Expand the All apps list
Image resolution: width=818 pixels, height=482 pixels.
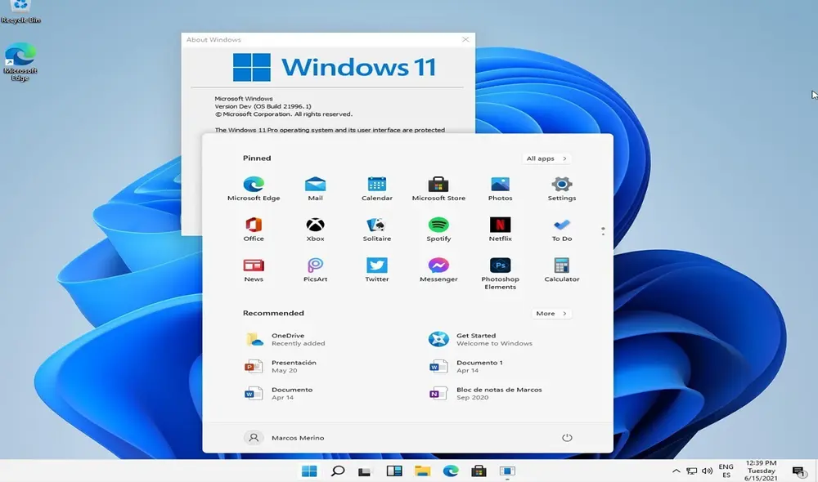click(x=546, y=158)
